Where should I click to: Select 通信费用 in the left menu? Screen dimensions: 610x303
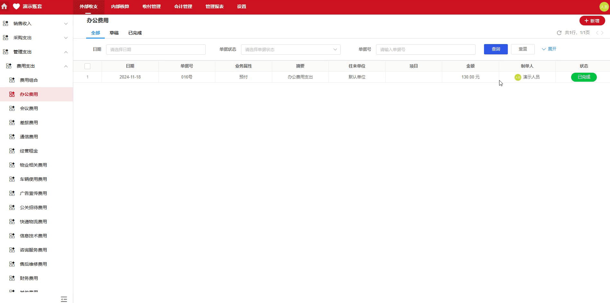tap(28, 137)
